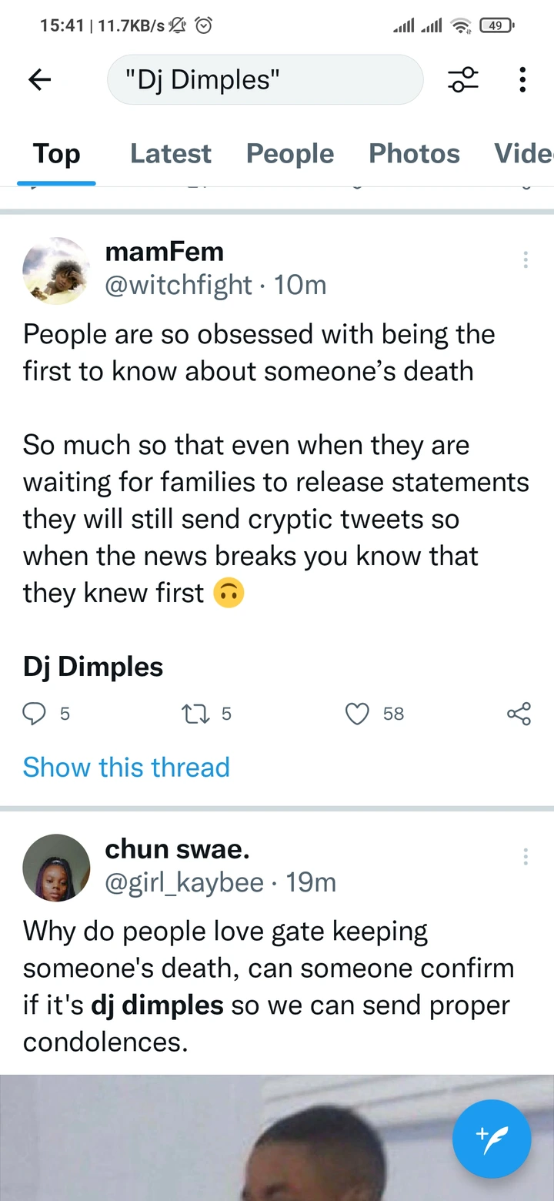View the image attached to chun swae's tweet
554x1201 pixels.
pos(277,1138)
